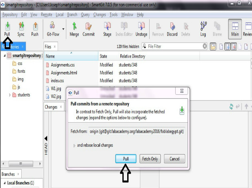Open the View menu
This screenshot has height=188, width=252.
pos(34,15)
